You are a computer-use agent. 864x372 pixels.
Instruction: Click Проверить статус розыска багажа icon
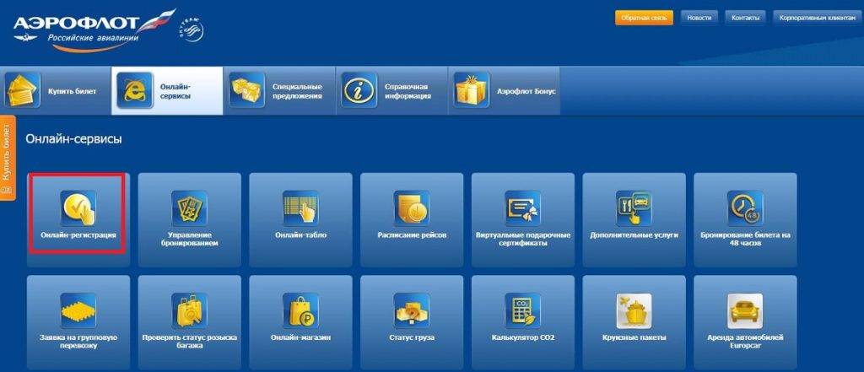[189, 310]
